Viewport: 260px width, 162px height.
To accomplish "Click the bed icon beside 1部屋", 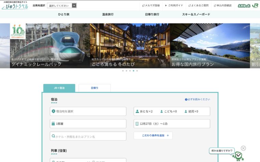I will pos(53,123).
